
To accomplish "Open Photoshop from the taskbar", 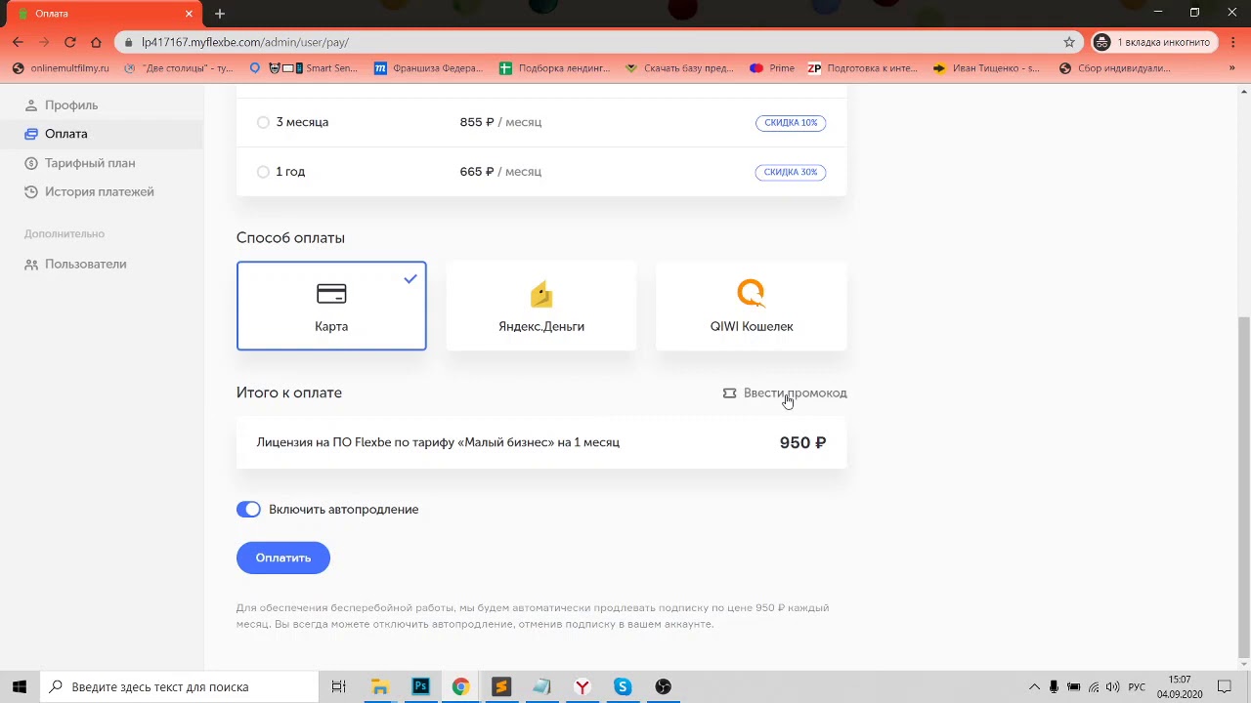I will [x=420, y=686].
